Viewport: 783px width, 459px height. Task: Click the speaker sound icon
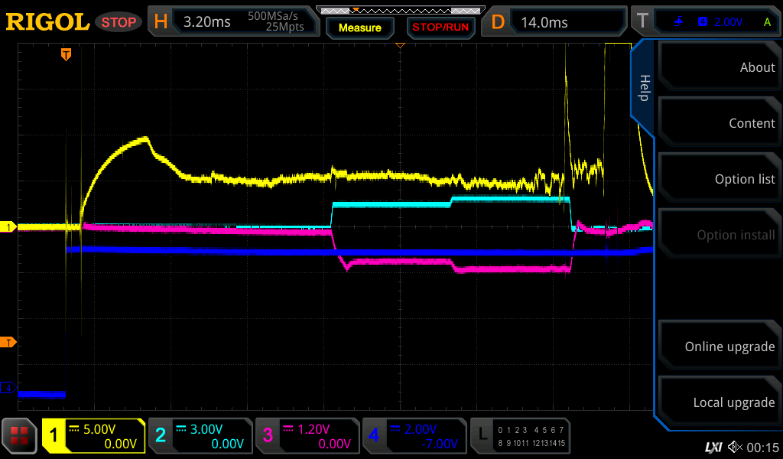click(735, 447)
